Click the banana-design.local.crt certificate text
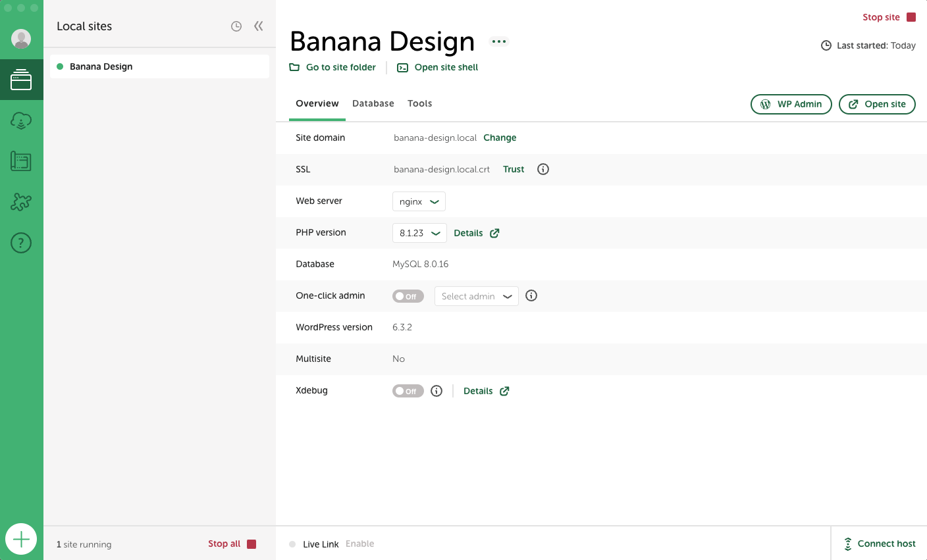The image size is (927, 560). point(442,169)
